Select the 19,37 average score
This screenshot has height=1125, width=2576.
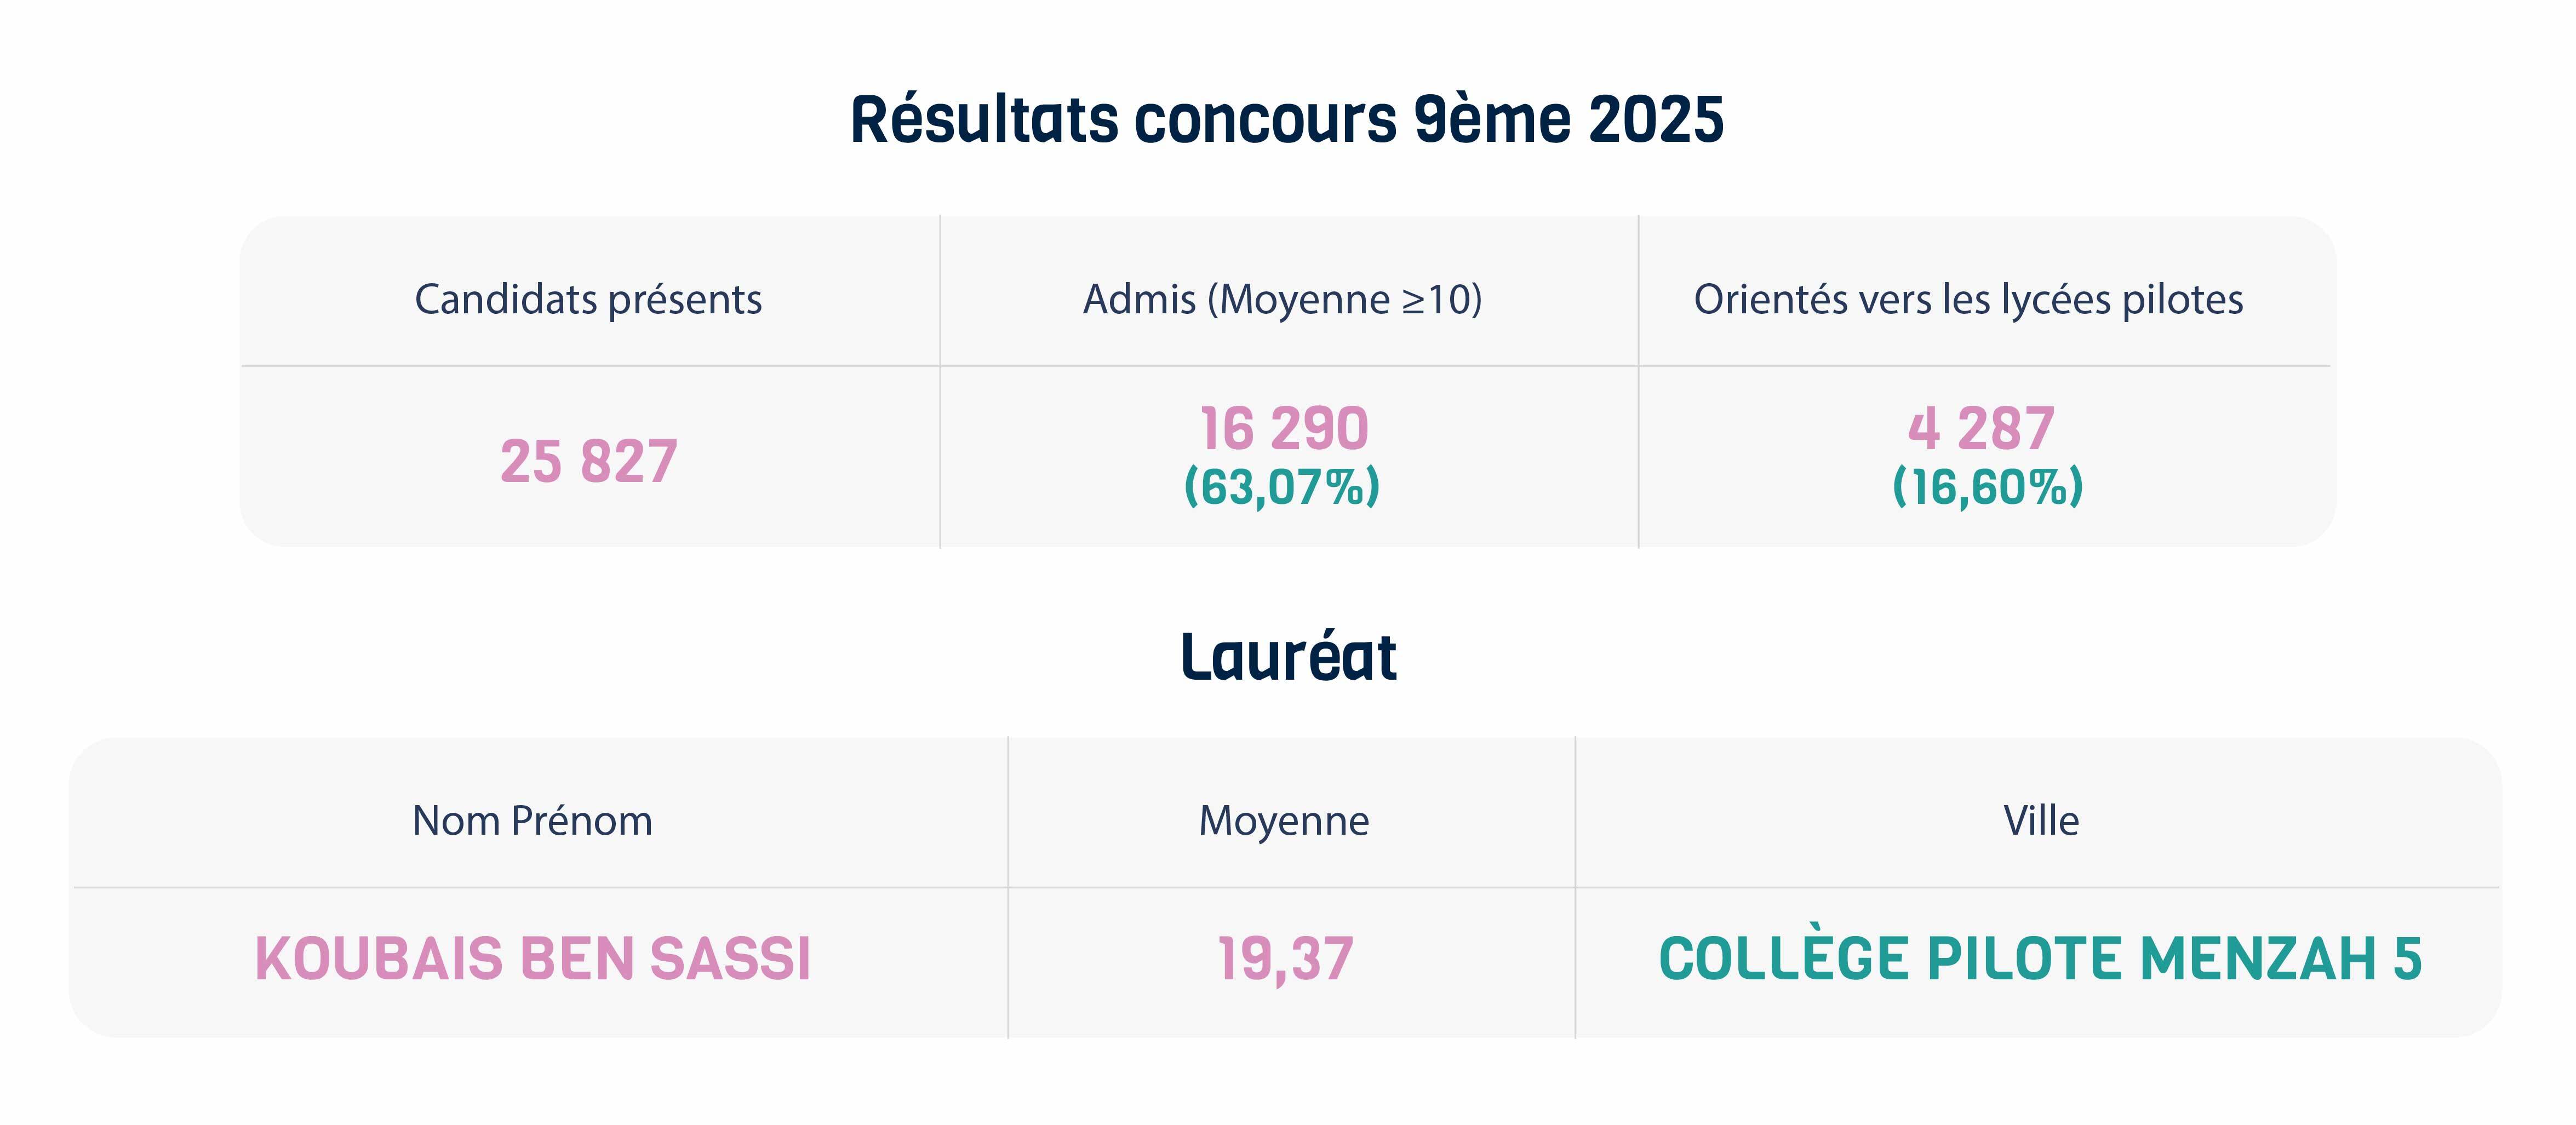coord(1286,960)
